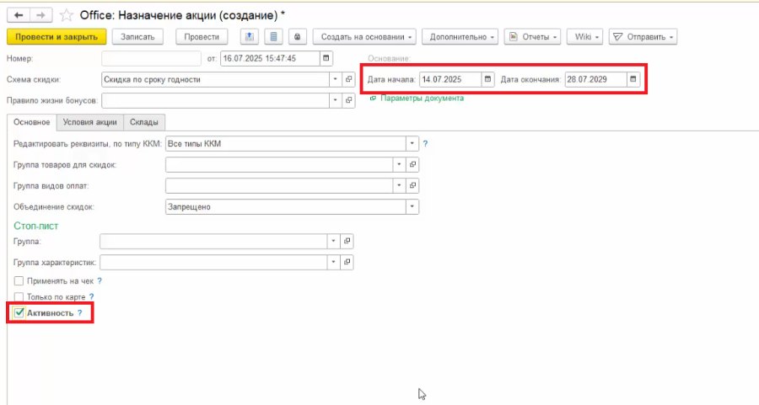Uncheck the Активность checkbox
This screenshot has width=759, height=405.
pyautogui.click(x=19, y=313)
